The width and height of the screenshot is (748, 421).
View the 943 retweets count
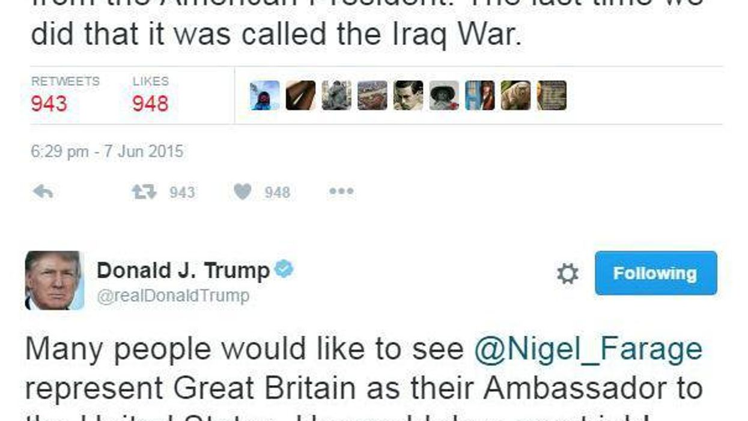click(49, 104)
